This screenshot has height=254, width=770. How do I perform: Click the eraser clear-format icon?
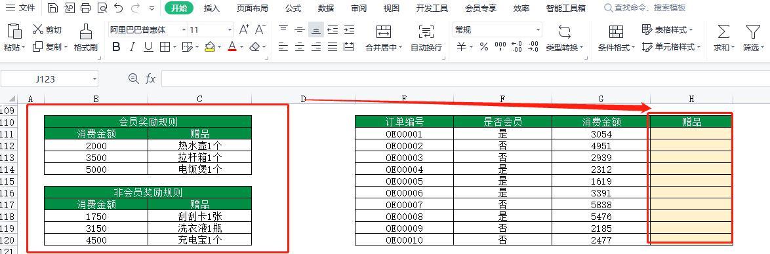click(x=254, y=47)
